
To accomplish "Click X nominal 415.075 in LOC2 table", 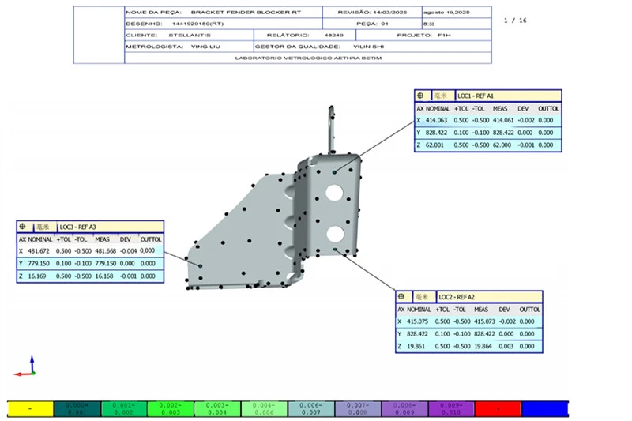I will [x=417, y=321].
